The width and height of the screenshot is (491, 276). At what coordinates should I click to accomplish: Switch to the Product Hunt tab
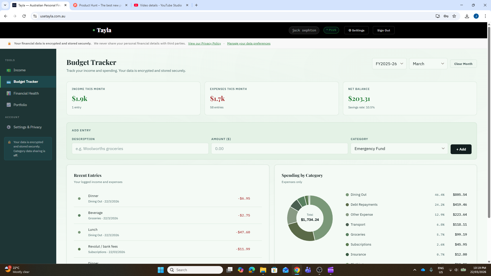point(100,5)
